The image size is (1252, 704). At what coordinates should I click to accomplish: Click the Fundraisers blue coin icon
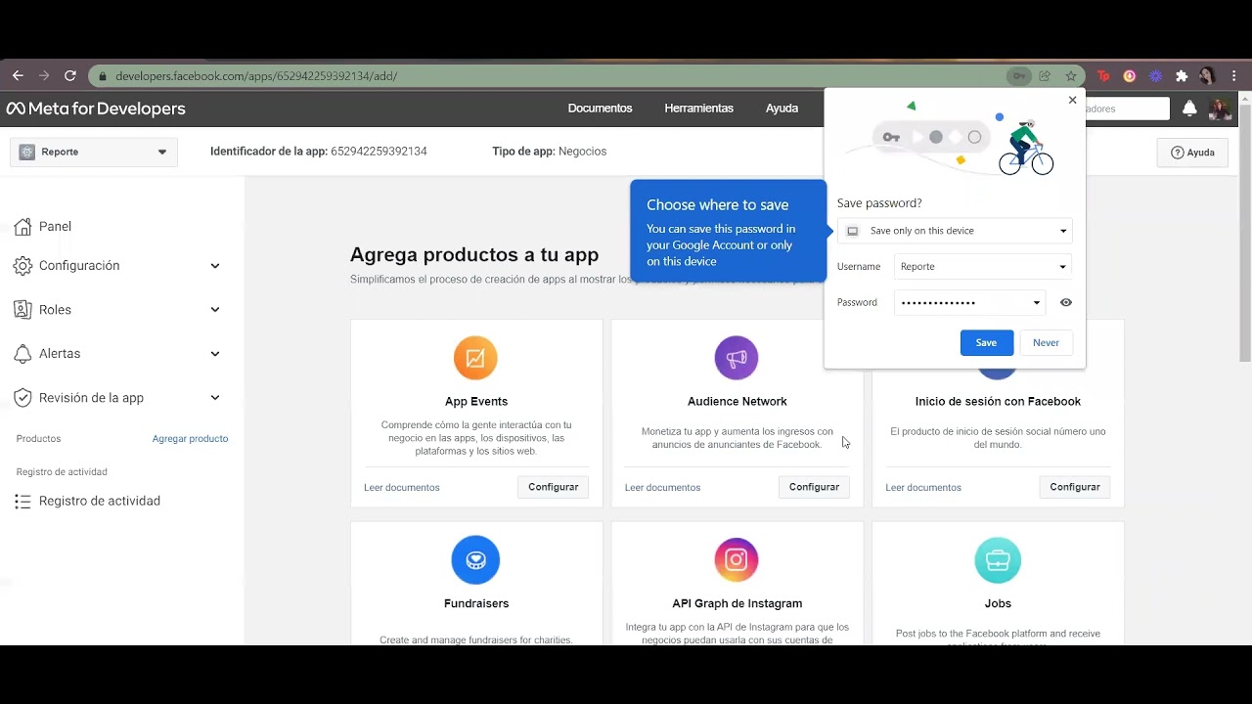tap(475, 560)
